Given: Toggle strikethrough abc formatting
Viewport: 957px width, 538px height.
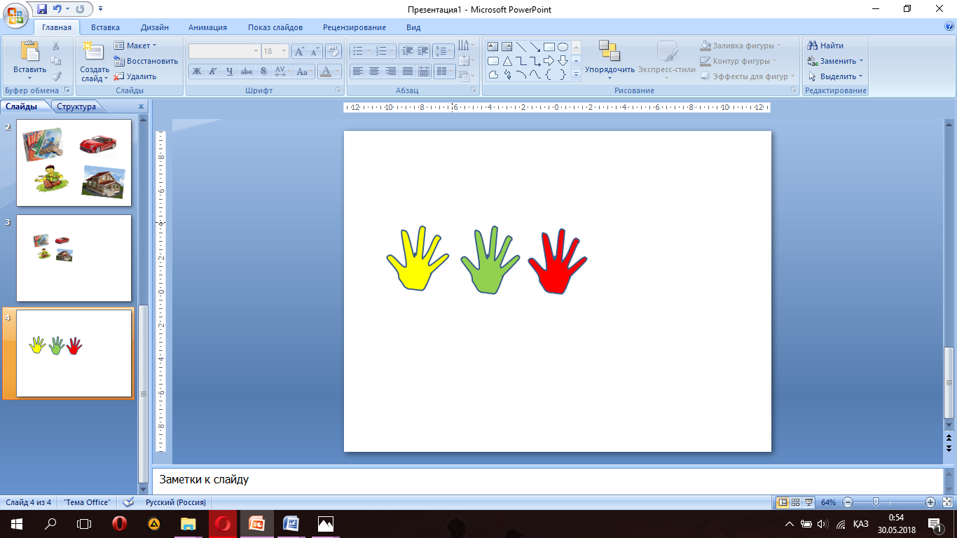Looking at the screenshot, I should pos(247,71).
